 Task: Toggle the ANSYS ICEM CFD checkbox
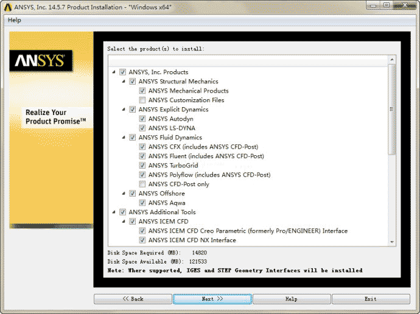(x=132, y=222)
